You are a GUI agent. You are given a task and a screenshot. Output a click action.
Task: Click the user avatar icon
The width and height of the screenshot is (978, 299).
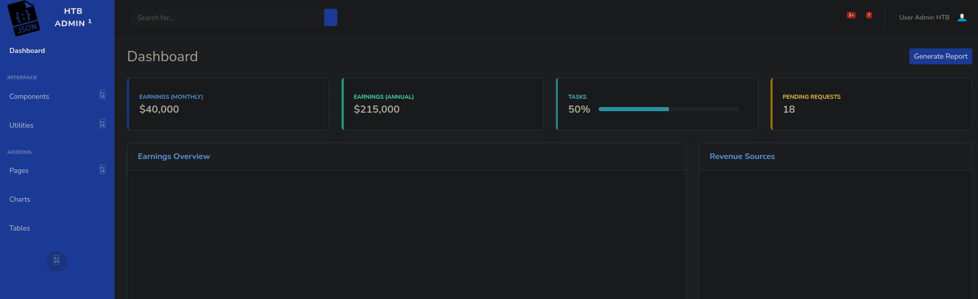[961, 17]
